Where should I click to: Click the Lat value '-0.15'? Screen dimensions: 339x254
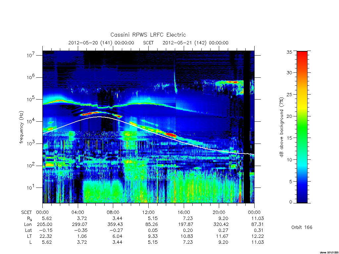(x=46, y=231)
